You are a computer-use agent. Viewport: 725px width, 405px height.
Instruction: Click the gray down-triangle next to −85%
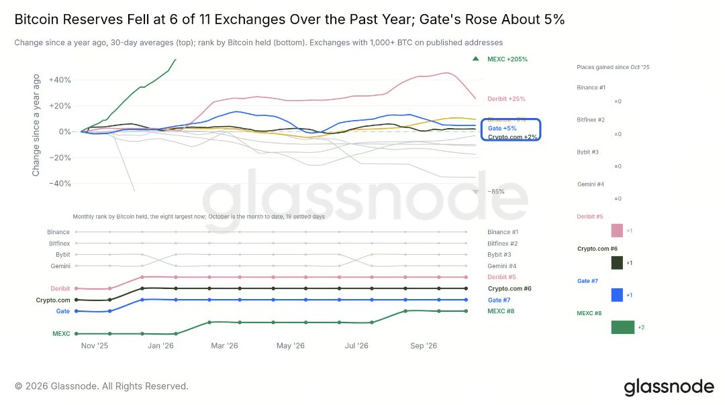(x=475, y=192)
